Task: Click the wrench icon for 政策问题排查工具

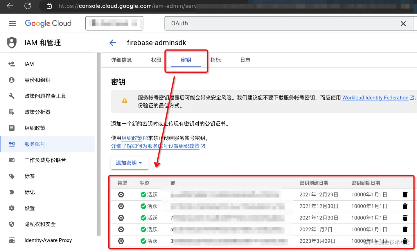Action: (x=12, y=96)
